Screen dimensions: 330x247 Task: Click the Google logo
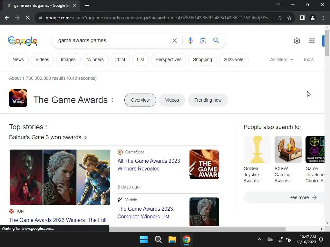pyautogui.click(x=23, y=41)
